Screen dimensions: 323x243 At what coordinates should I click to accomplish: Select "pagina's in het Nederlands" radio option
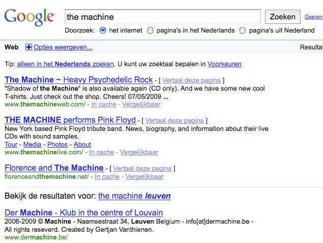[x=150, y=31]
